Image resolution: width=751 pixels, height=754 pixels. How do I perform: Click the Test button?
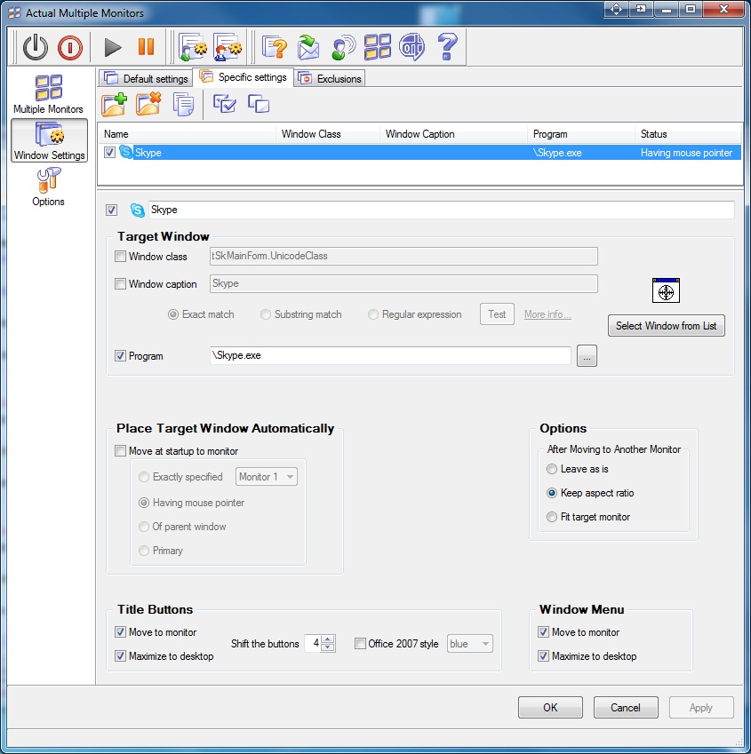pyautogui.click(x=497, y=314)
